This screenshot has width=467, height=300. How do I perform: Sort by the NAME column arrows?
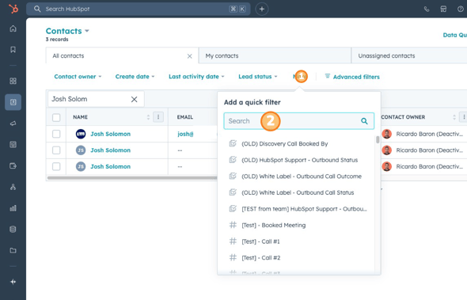click(x=148, y=117)
